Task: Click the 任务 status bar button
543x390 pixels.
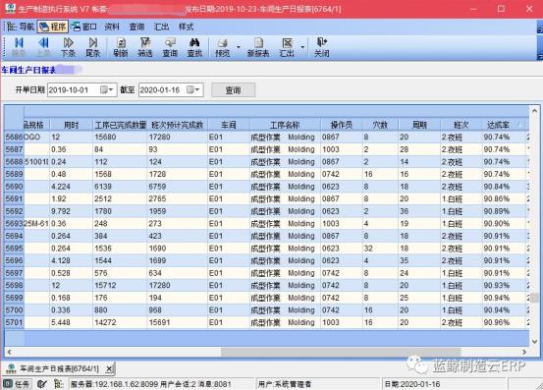Action: click(x=18, y=384)
